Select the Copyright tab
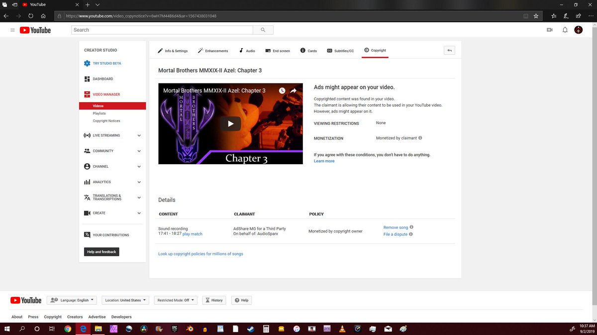Screen dimensions: 597x335 tap(375, 51)
